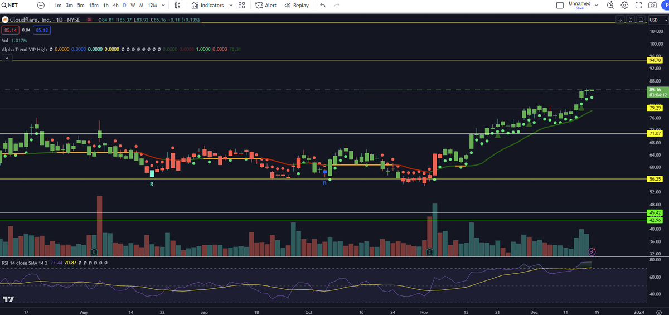Expand the favorite indicators dropdown arrow
This screenshot has width=669, height=315.
tap(230, 5)
